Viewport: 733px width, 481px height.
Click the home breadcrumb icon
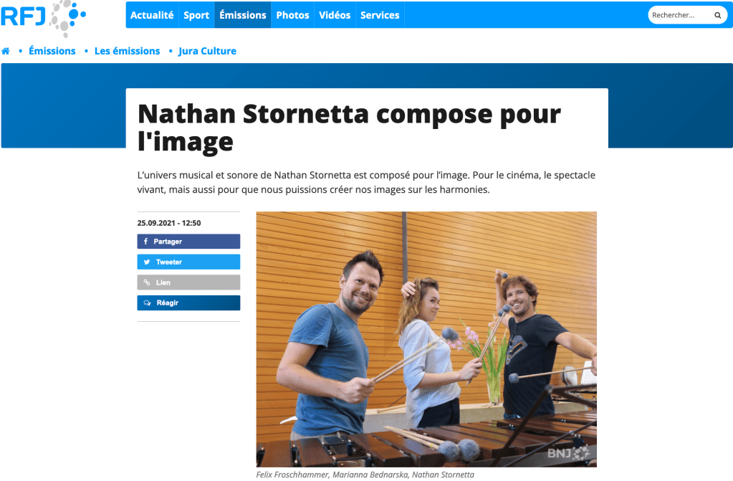(6, 51)
